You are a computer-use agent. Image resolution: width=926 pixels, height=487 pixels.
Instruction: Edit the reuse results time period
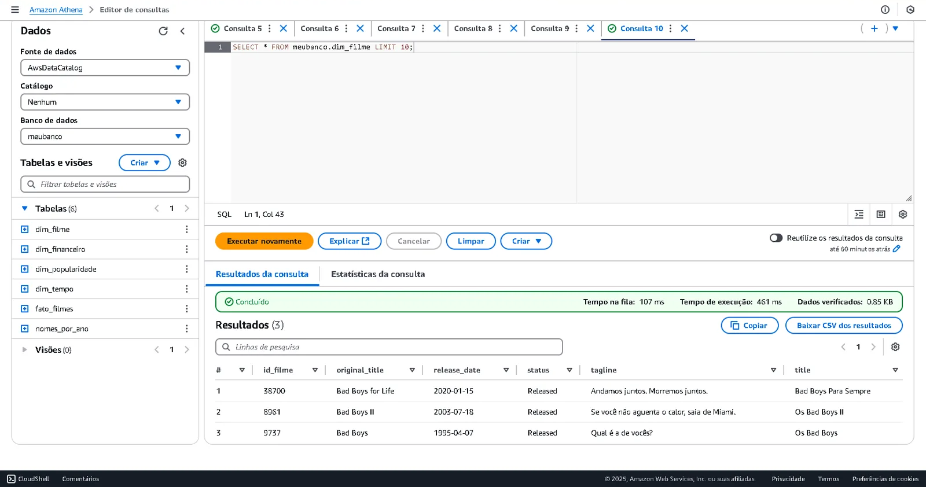896,249
